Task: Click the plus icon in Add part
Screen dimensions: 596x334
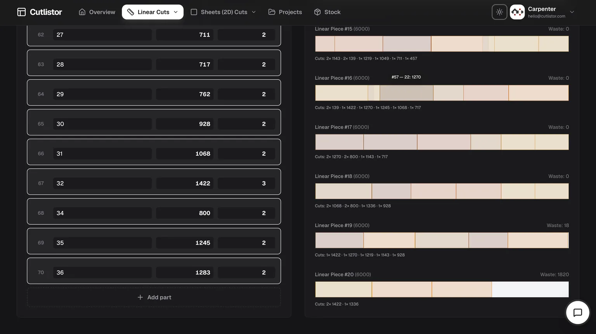Action: [x=140, y=297]
